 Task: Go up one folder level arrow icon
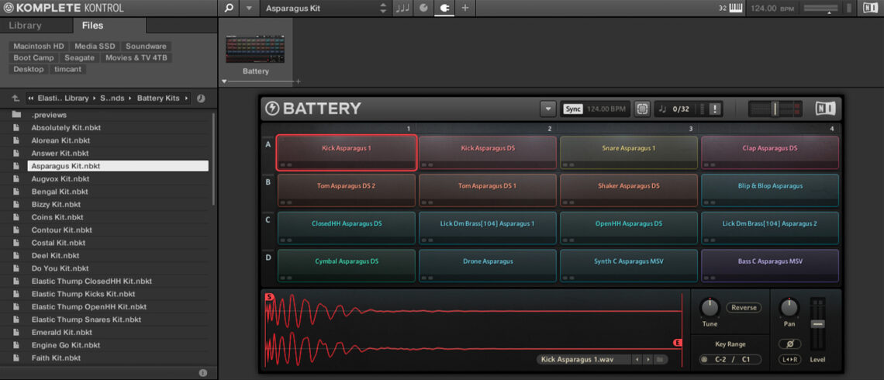coord(16,98)
